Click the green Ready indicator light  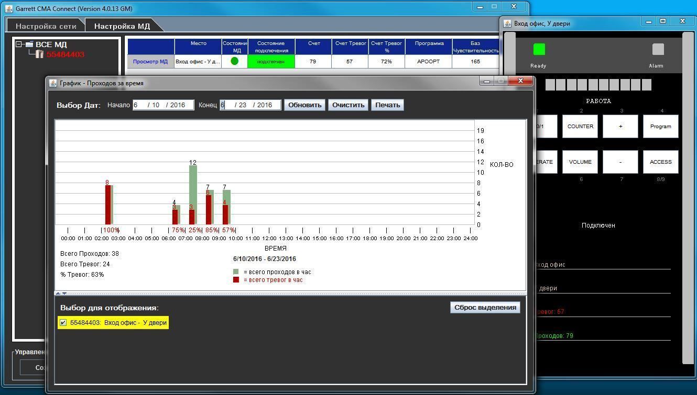(539, 49)
